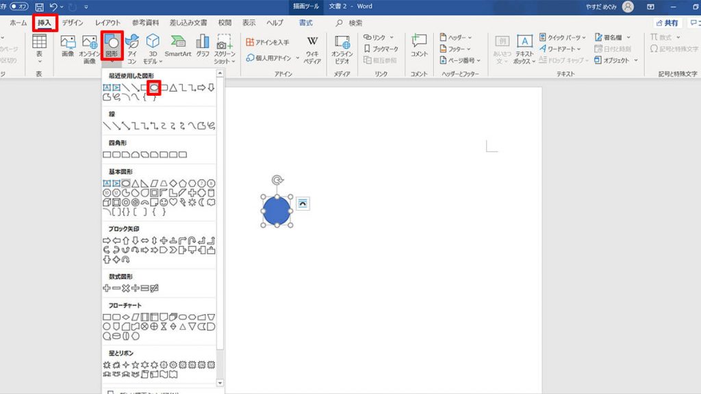701x394 pixels.
Task: Open layout options beside the circle
Action: click(x=303, y=203)
